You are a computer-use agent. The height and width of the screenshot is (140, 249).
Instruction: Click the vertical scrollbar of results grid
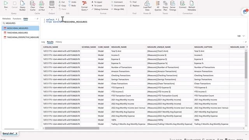pos(246,65)
